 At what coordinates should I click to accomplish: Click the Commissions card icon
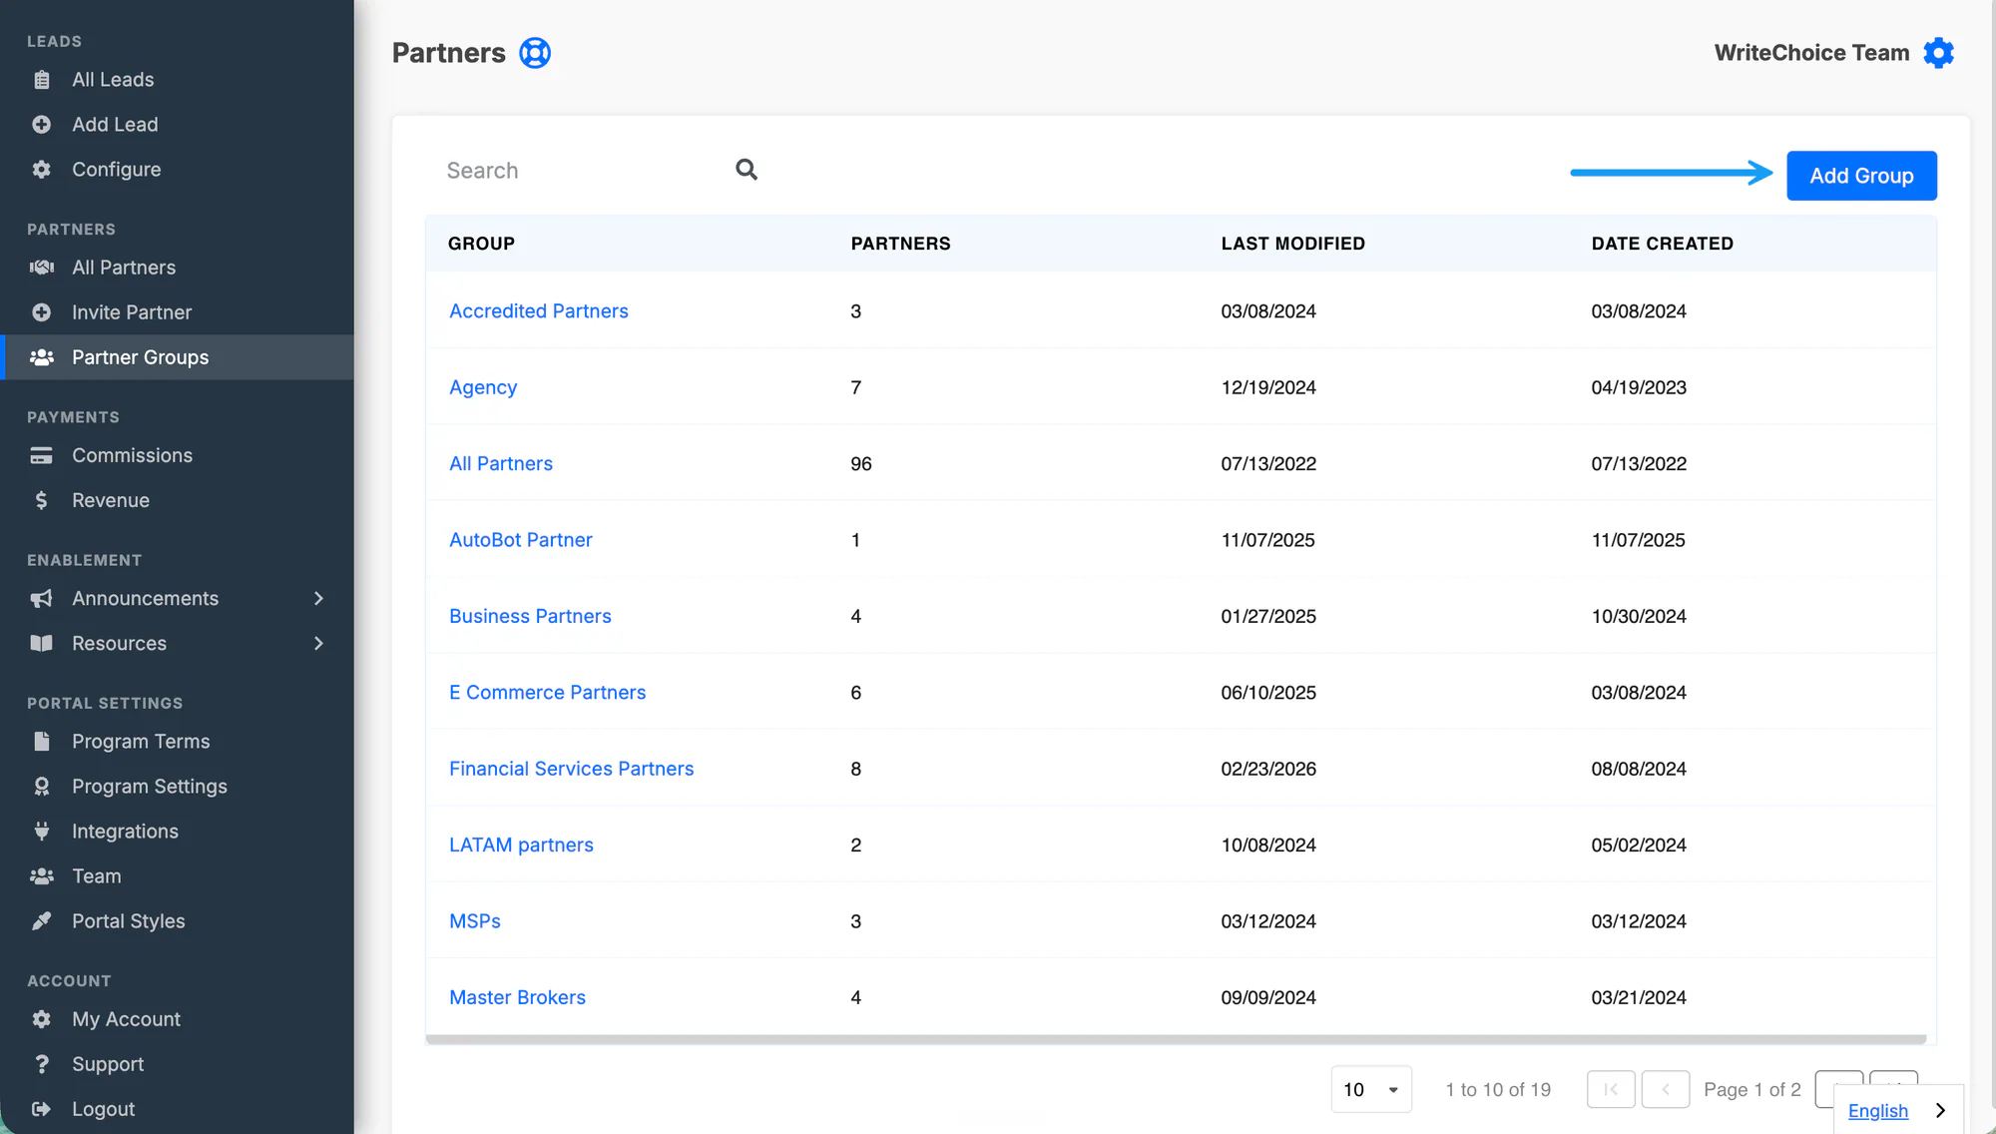point(41,455)
